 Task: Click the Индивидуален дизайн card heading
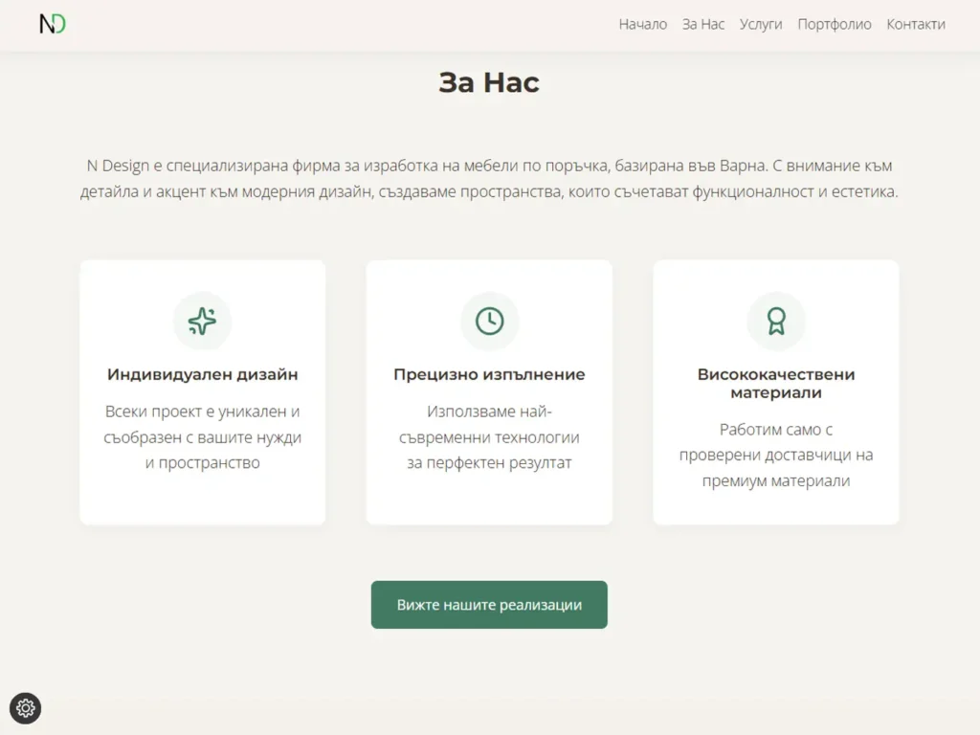coord(202,374)
